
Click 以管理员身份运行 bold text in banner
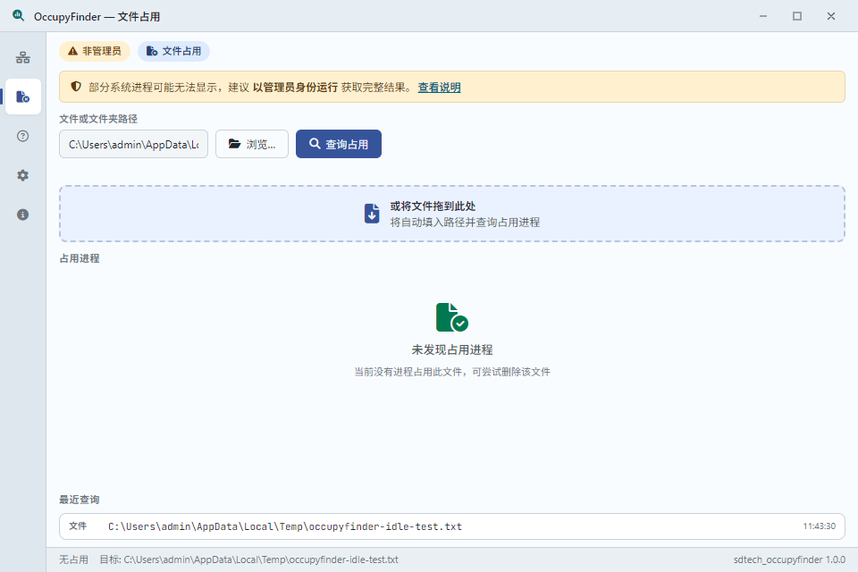point(296,88)
